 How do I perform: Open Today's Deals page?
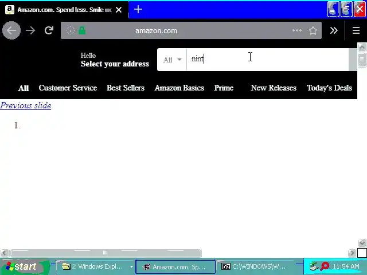pos(329,88)
